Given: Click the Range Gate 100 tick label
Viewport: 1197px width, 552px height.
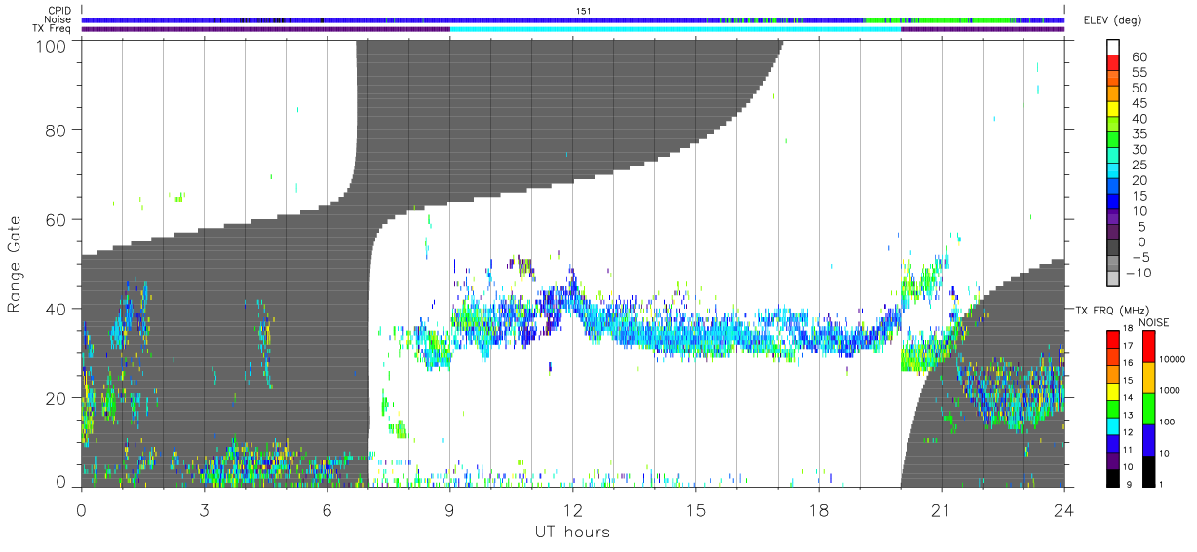Looking at the screenshot, I should (x=50, y=45).
